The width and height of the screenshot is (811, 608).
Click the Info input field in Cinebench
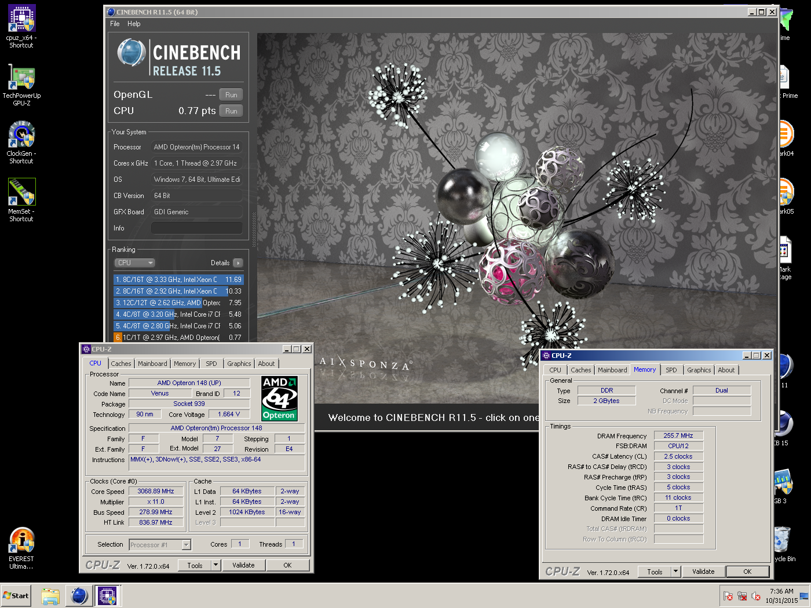click(x=197, y=228)
